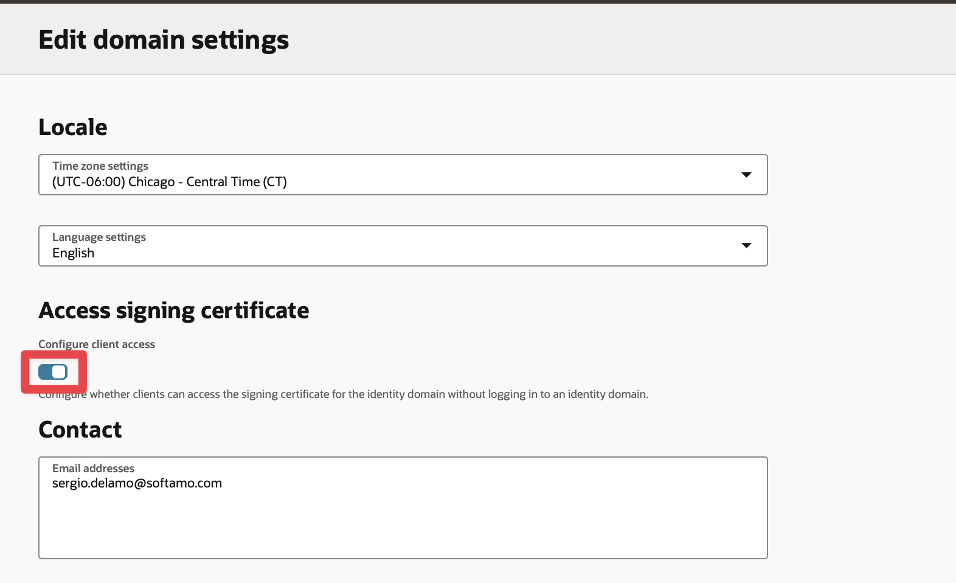
Task: Click the empty space below the email address
Action: tap(403, 527)
